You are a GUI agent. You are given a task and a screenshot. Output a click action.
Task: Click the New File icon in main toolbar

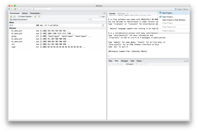coord(9,9)
